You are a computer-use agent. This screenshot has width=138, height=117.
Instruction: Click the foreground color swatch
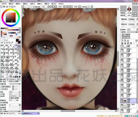point(17,40)
